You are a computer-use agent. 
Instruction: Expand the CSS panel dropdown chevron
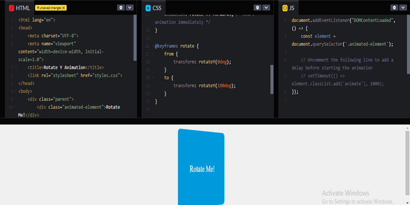266,7
